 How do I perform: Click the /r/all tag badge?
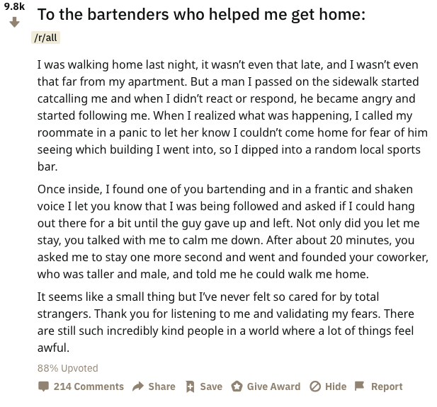(46, 38)
